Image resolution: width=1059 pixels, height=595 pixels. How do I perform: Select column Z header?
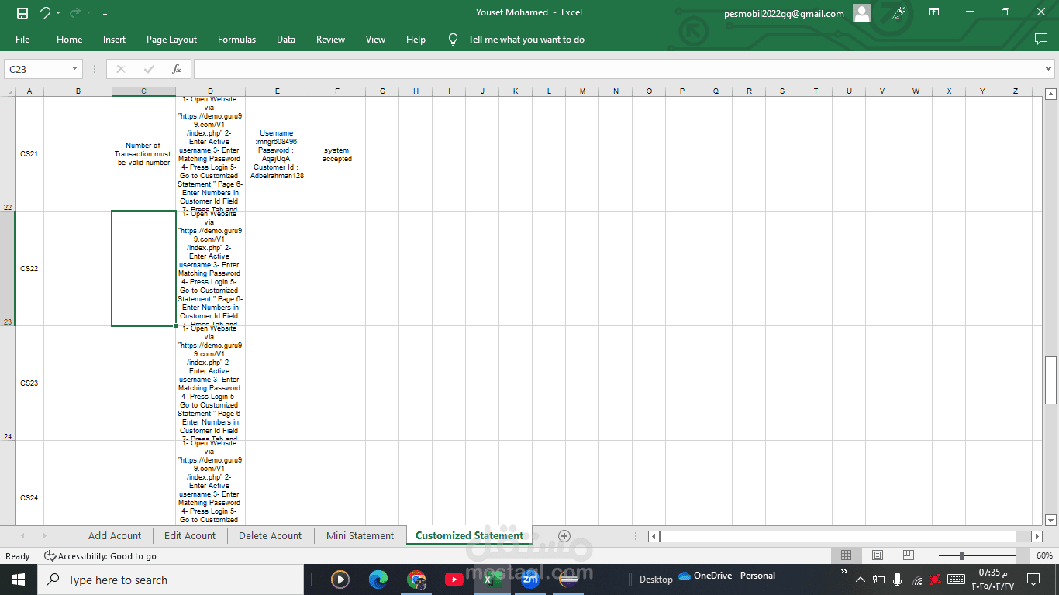pos(1015,91)
